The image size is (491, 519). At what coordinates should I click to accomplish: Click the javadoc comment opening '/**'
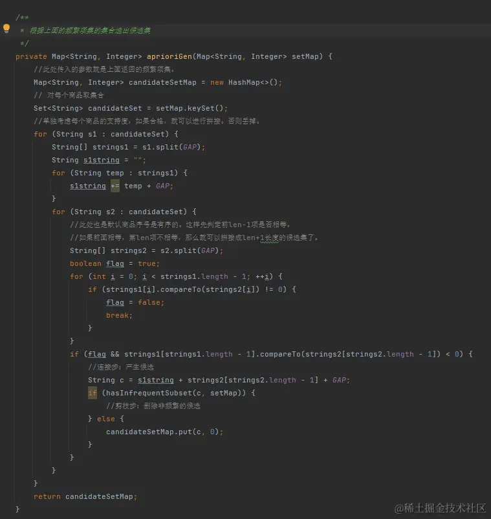coord(22,17)
